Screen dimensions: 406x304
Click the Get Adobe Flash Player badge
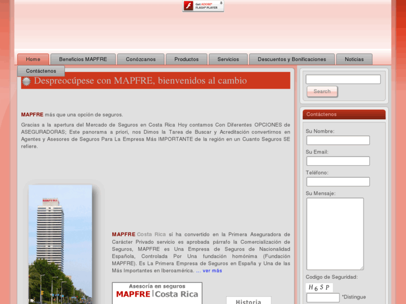(x=203, y=6)
